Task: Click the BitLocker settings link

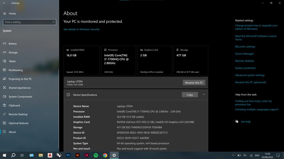Action: [245, 47]
